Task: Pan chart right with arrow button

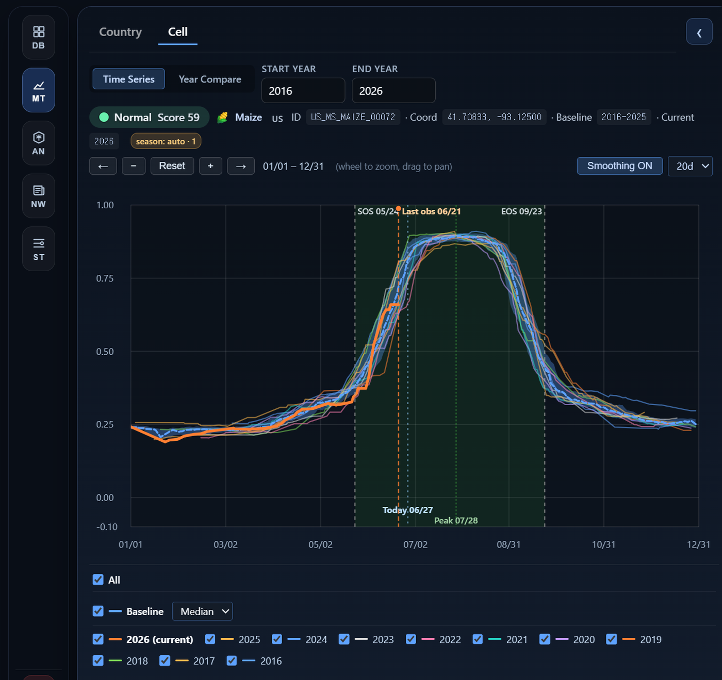Action: coord(241,166)
